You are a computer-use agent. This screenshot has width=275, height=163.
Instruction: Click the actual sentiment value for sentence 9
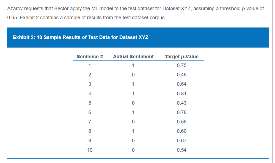point(133,141)
